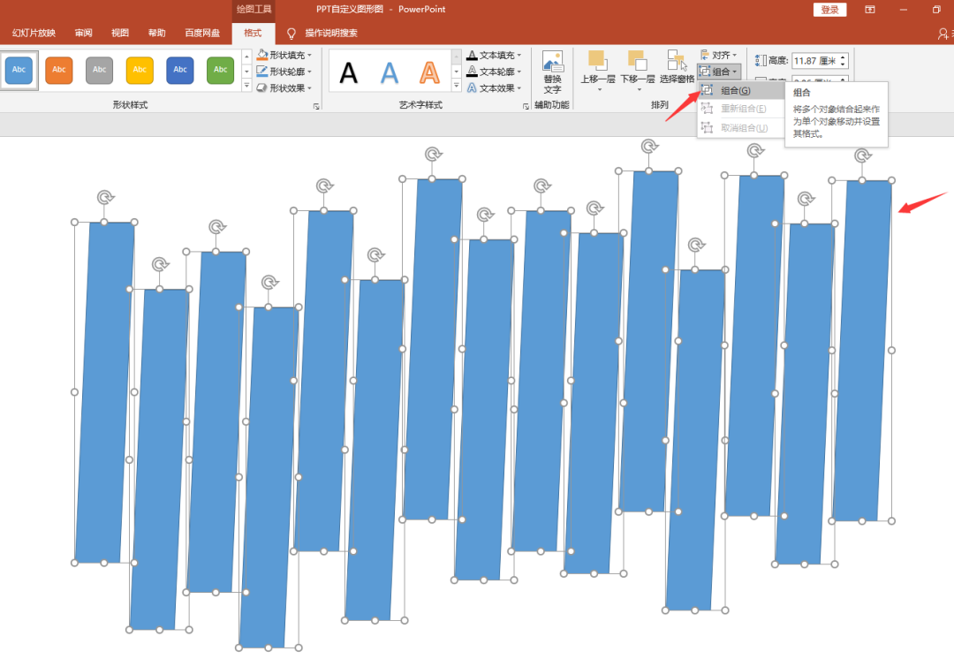The width and height of the screenshot is (954, 659).
Task: Select the black letter A WordArt style
Action: (349, 72)
